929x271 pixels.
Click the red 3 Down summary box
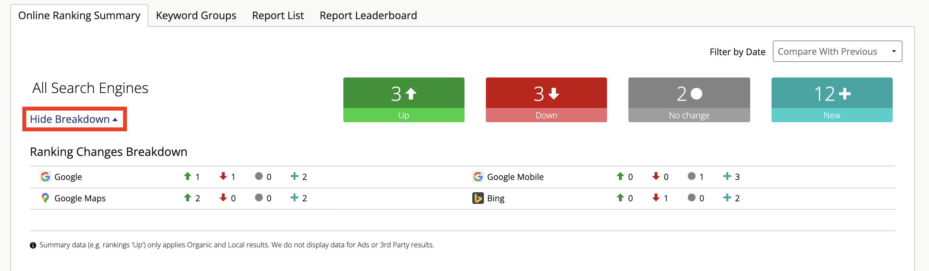click(x=546, y=100)
